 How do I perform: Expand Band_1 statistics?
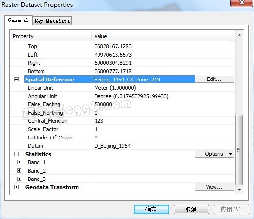(x=19, y=162)
